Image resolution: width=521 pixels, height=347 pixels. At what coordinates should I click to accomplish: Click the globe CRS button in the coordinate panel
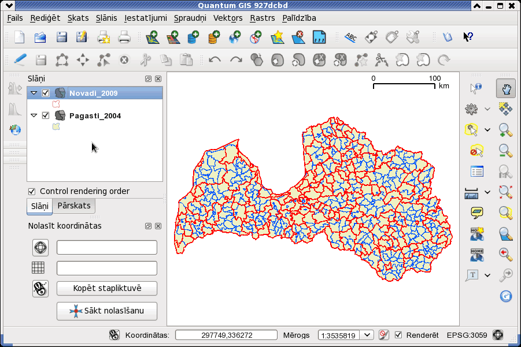click(40, 248)
